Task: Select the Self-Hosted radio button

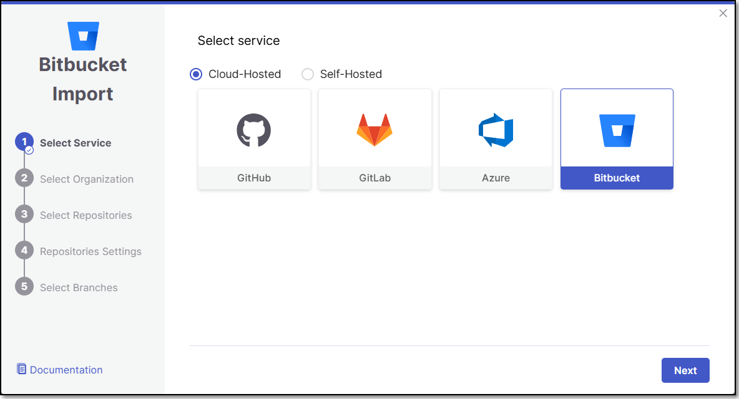Action: 308,74
